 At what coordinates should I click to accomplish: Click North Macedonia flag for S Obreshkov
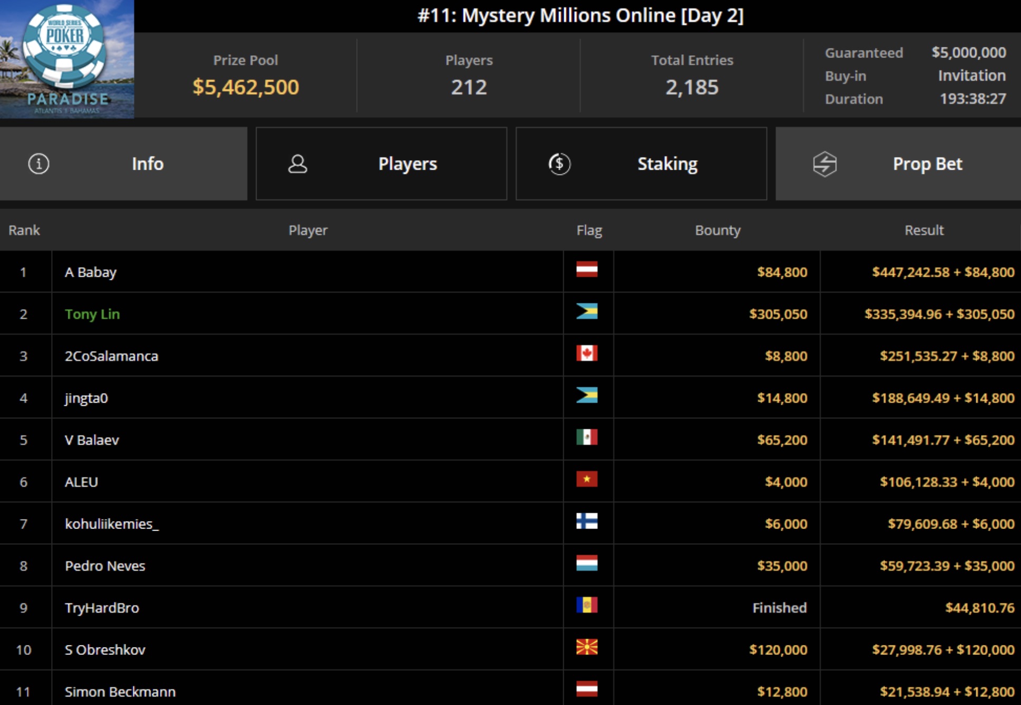[x=586, y=647]
